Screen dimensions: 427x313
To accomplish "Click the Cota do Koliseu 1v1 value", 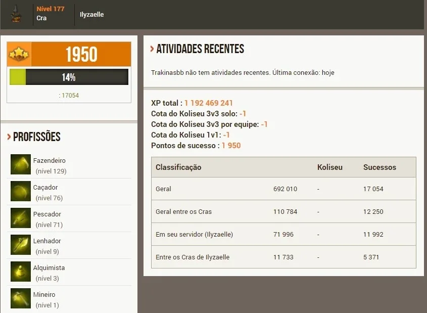I will click(x=226, y=135).
